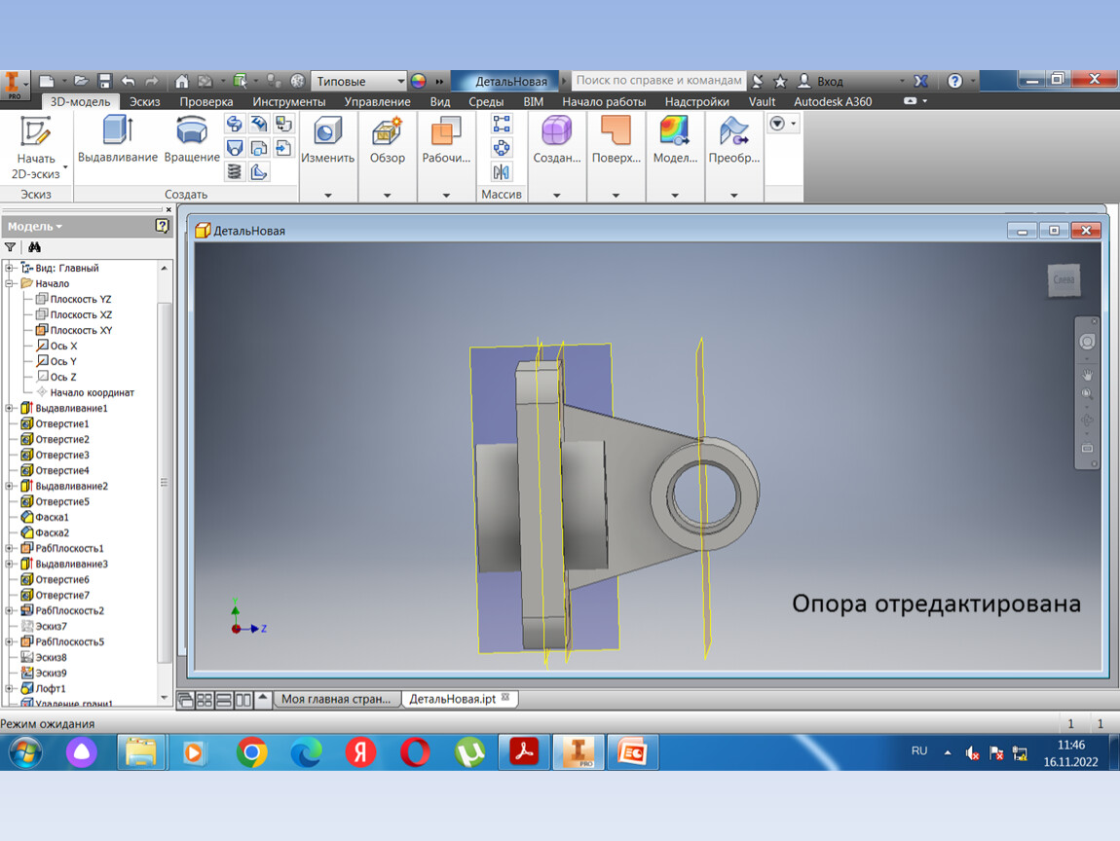Click the ViewCube Слева face

pyautogui.click(x=1064, y=280)
